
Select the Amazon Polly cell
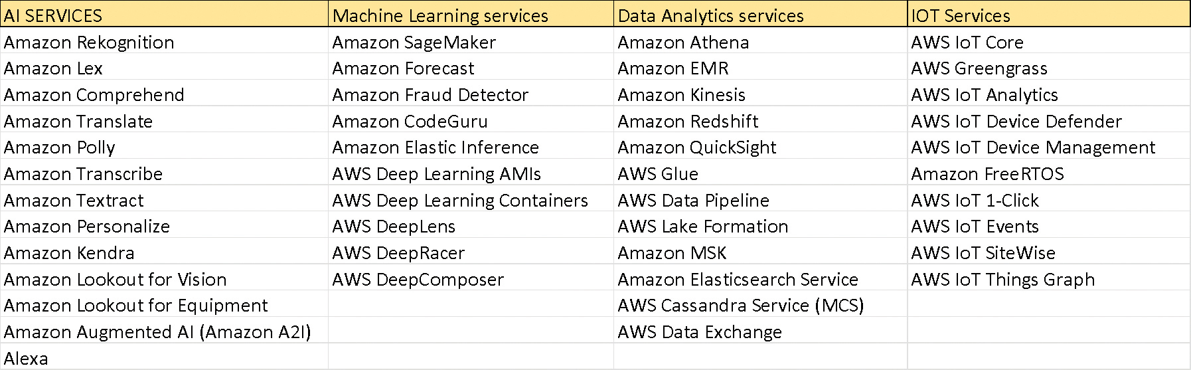pos(60,147)
